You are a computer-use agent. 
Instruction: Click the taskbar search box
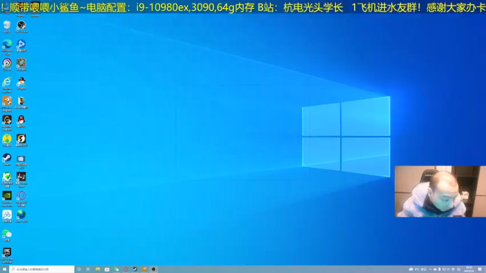tap(42, 269)
